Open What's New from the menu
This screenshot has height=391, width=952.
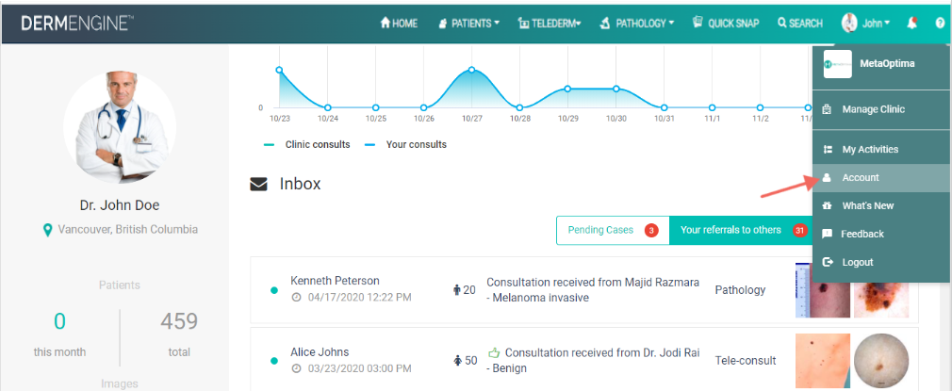click(x=881, y=205)
